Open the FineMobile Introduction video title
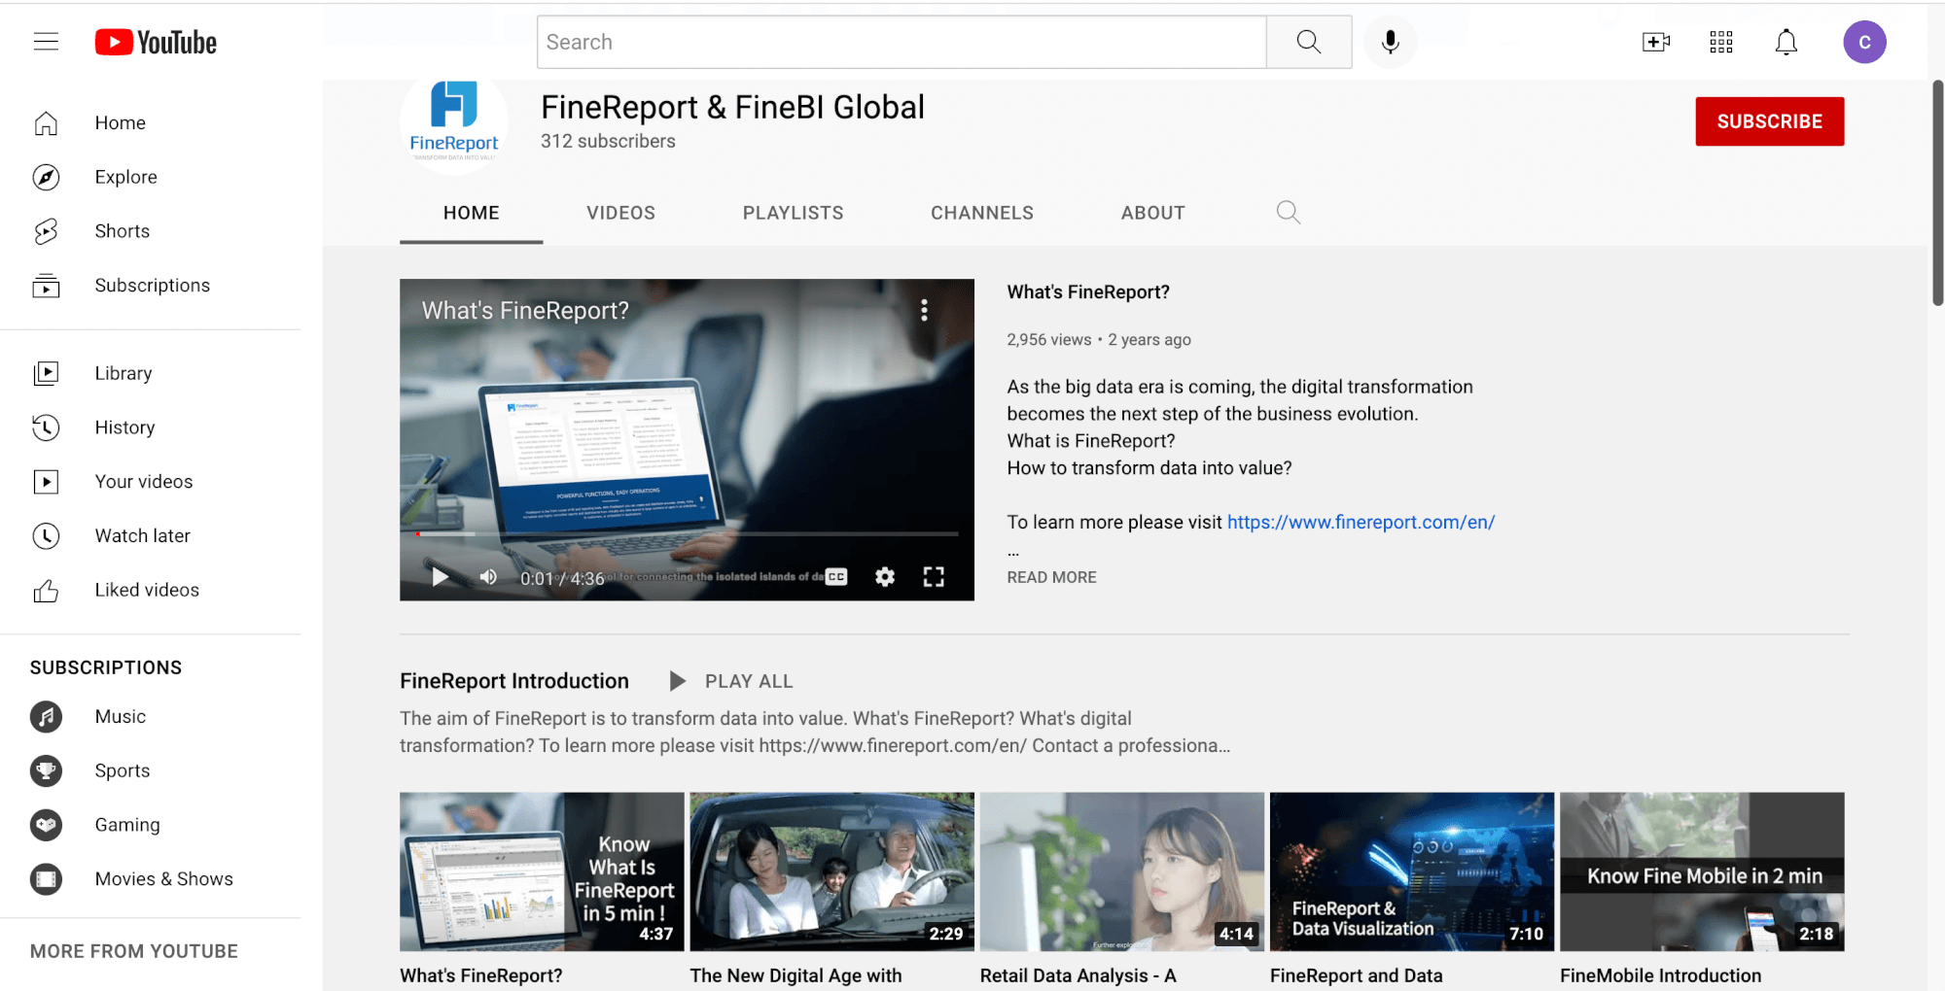The image size is (1945, 991). [x=1660, y=975]
